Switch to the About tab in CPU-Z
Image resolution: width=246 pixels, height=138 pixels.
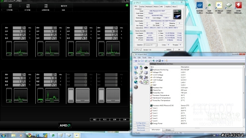coord(174,7)
